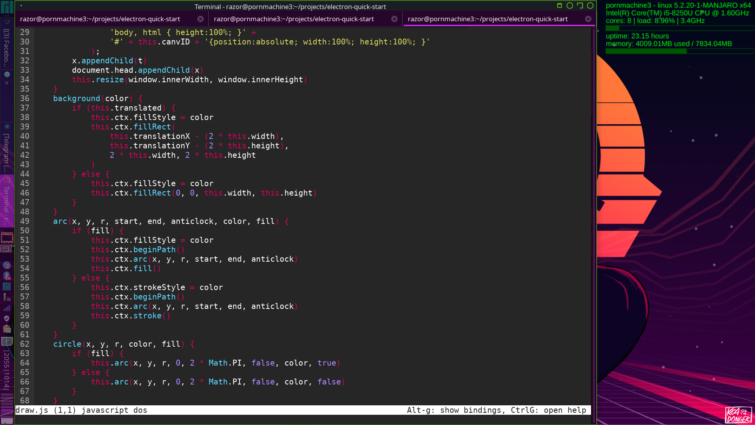Viewport: 755px width, 425px height.
Task: Click 'if (this.translated)' on line 37
Action: [x=119, y=108]
